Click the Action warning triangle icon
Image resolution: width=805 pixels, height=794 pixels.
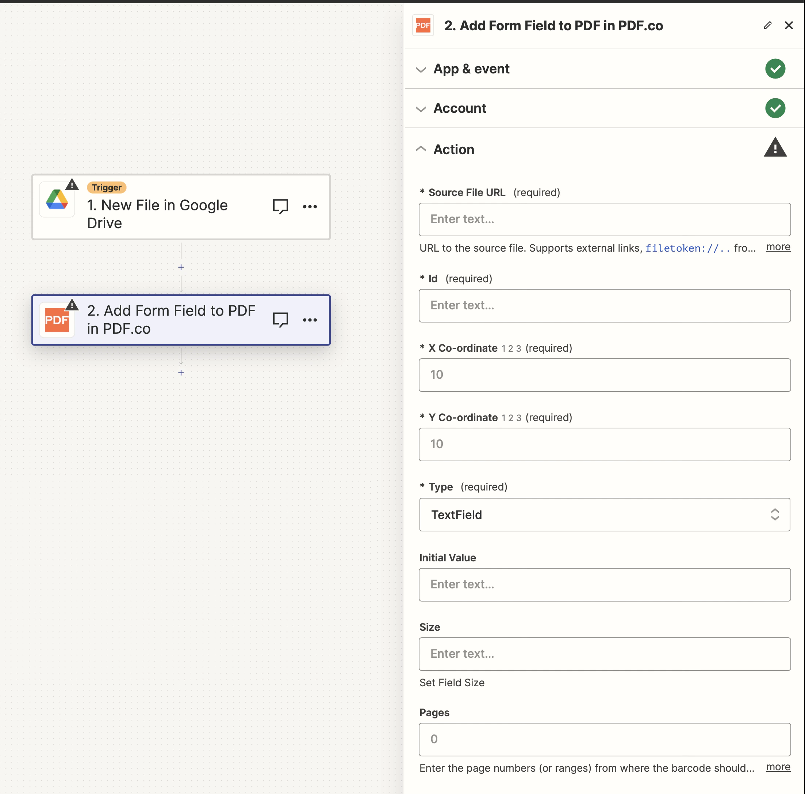pyautogui.click(x=775, y=148)
